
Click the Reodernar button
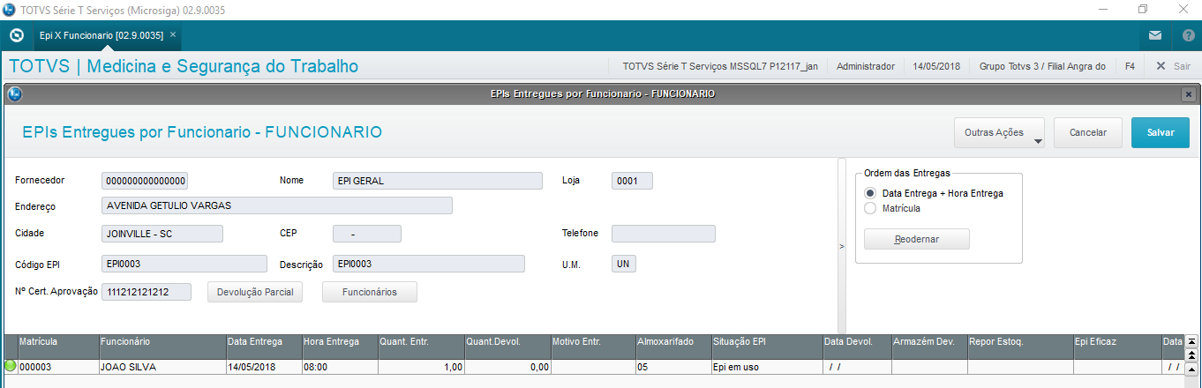point(916,239)
